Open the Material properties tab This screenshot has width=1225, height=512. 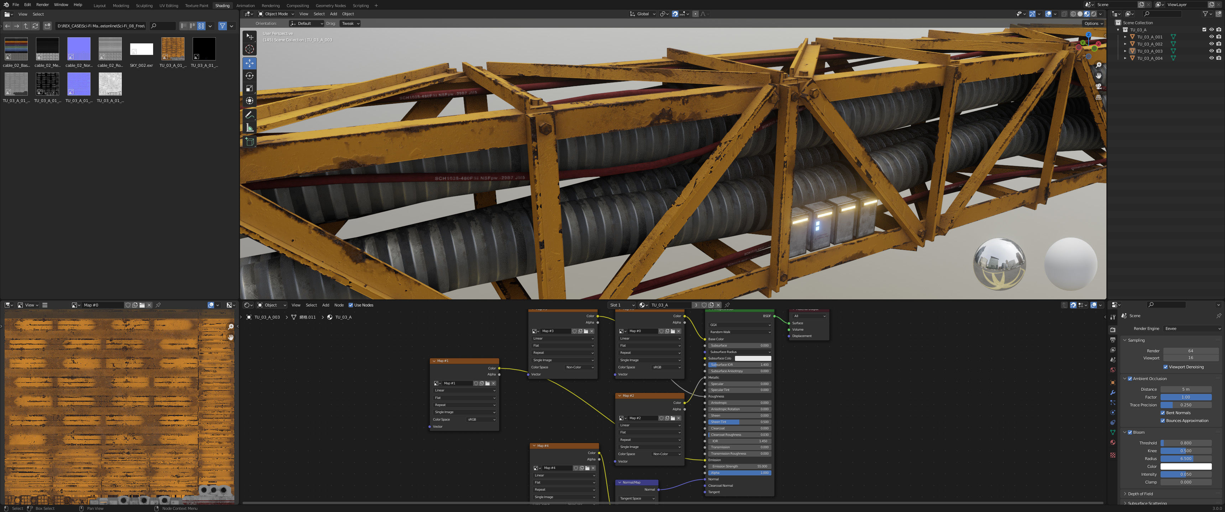1113,443
